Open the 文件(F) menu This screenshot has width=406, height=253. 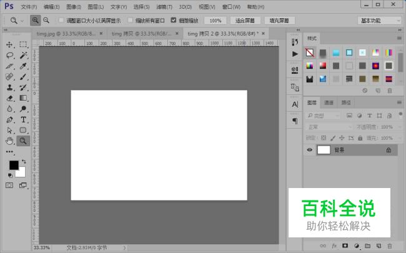coord(29,7)
